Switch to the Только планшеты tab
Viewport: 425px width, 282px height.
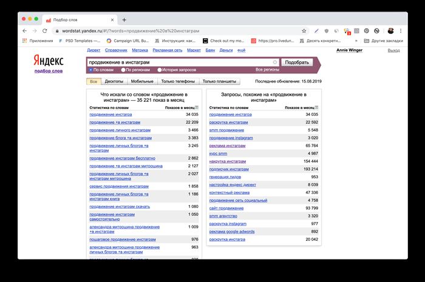click(219, 81)
